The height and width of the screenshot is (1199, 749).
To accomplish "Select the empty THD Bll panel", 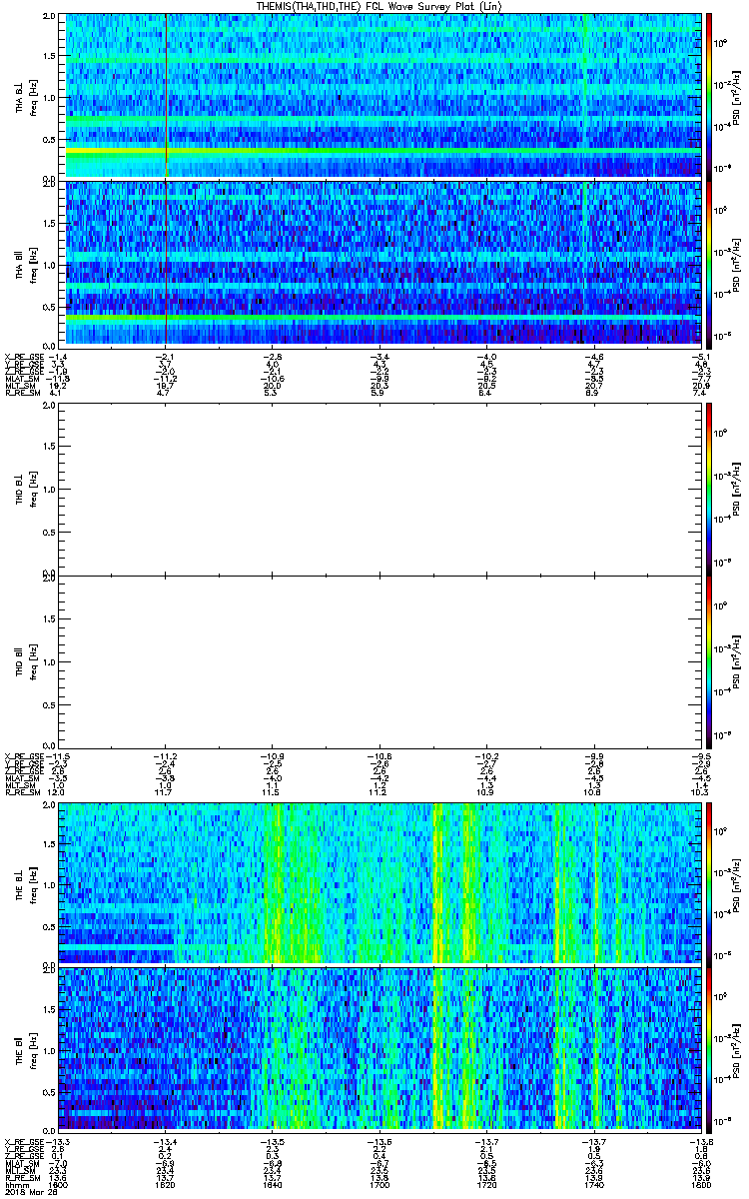I will pos(379,660).
